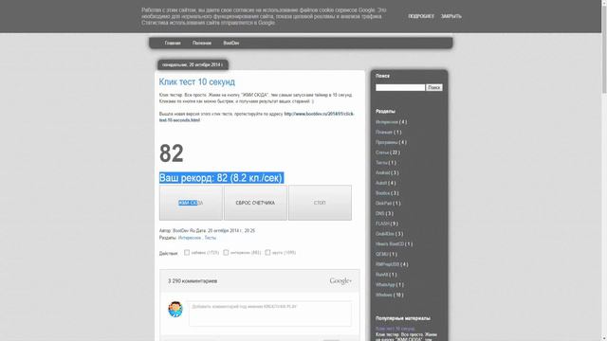Click the 3 290 комментариев heading

(x=193, y=281)
